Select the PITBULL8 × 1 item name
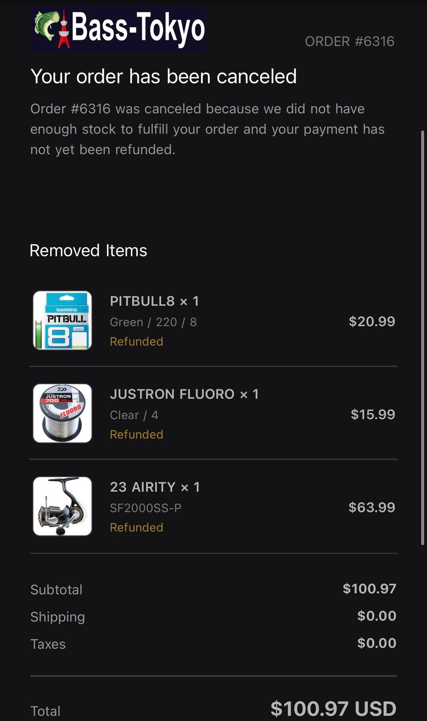Screen dimensions: 427x721 [x=154, y=301]
